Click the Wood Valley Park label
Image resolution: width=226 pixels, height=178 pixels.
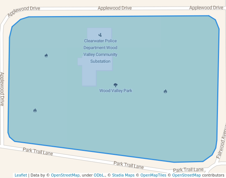point(116,91)
